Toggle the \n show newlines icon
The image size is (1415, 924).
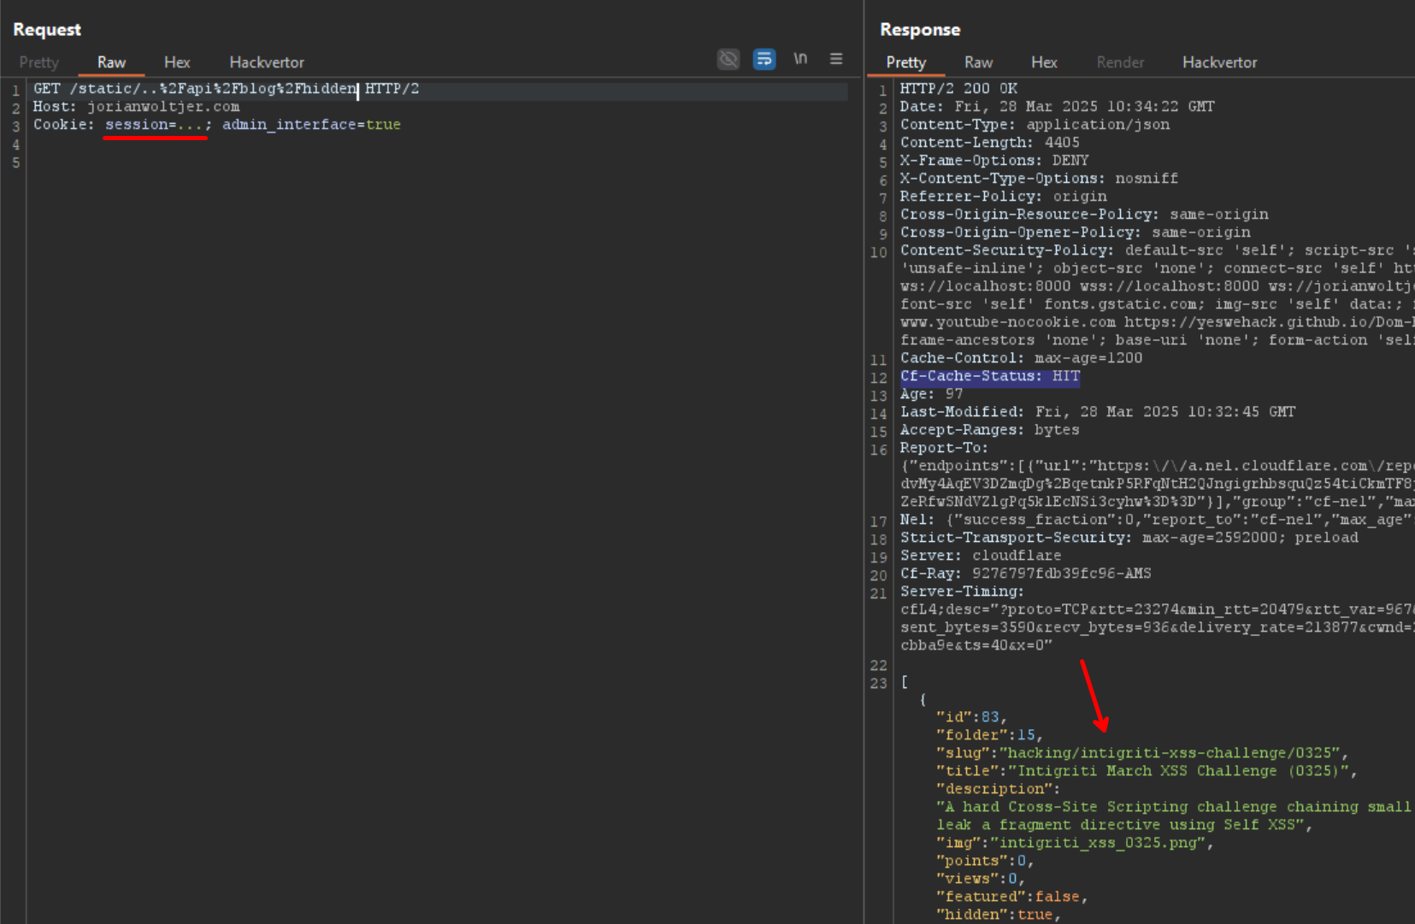tap(800, 59)
